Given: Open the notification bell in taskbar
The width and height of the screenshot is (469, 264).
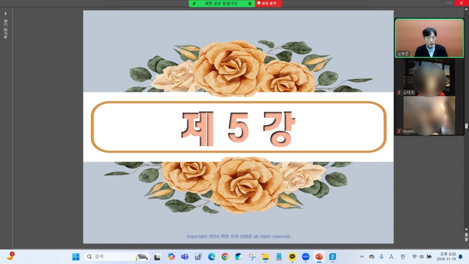Looking at the screenshot, I should 461,257.
